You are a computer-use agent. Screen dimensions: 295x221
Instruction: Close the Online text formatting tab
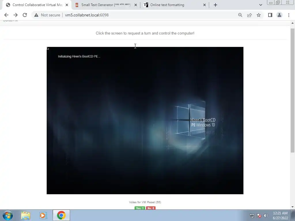click(205, 5)
